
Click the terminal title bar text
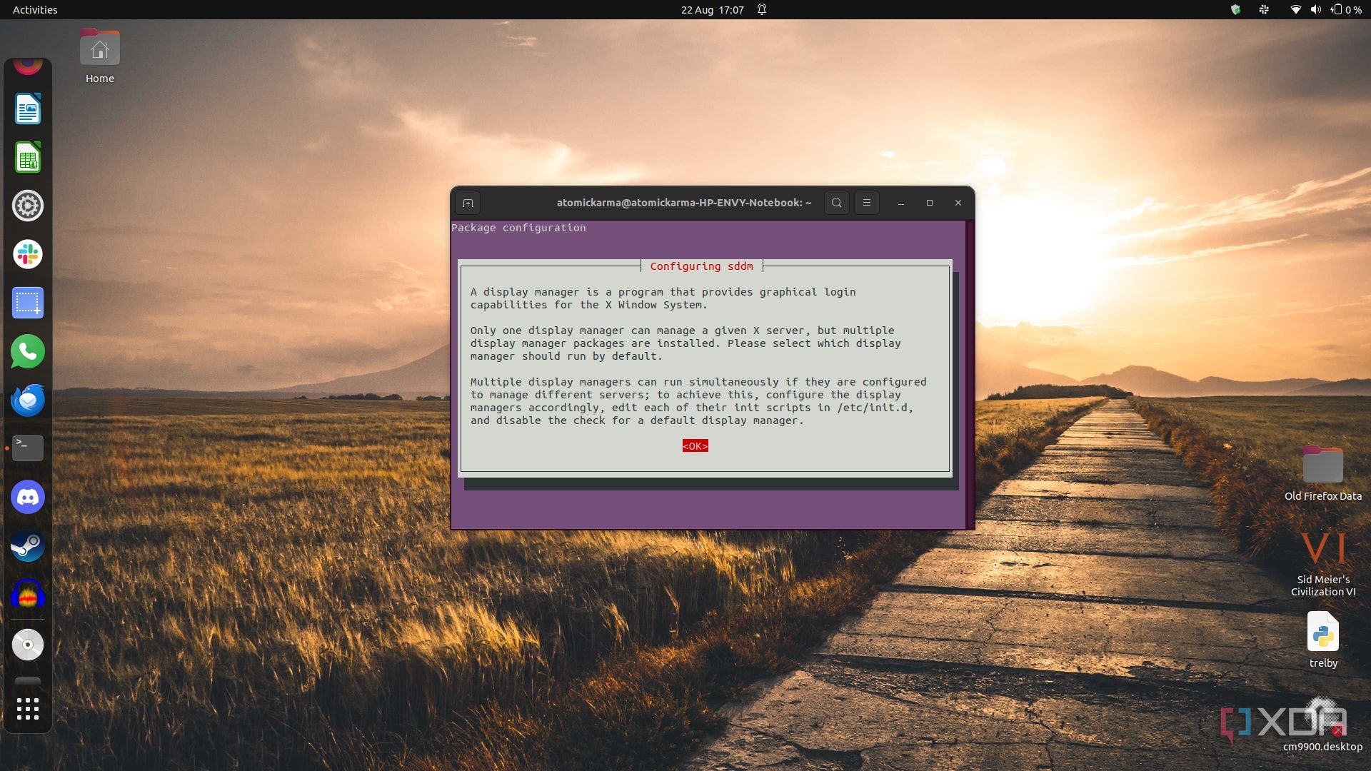[684, 203]
